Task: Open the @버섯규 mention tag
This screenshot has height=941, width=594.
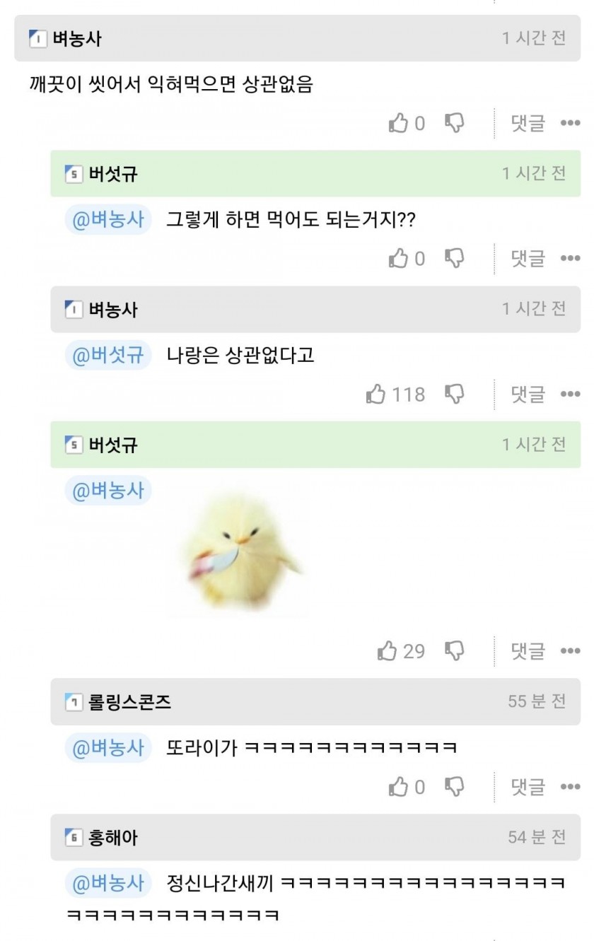Action: [108, 355]
